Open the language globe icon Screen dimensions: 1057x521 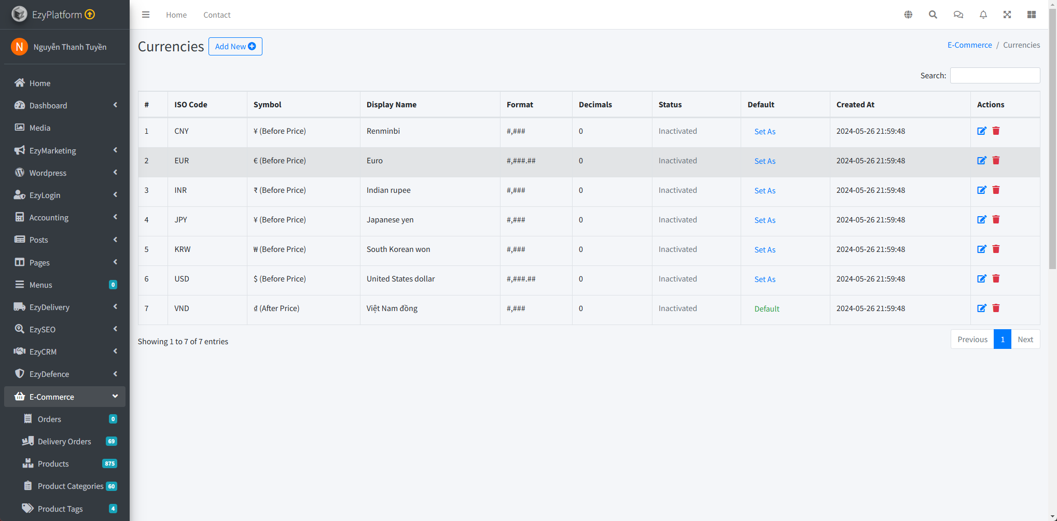(908, 15)
